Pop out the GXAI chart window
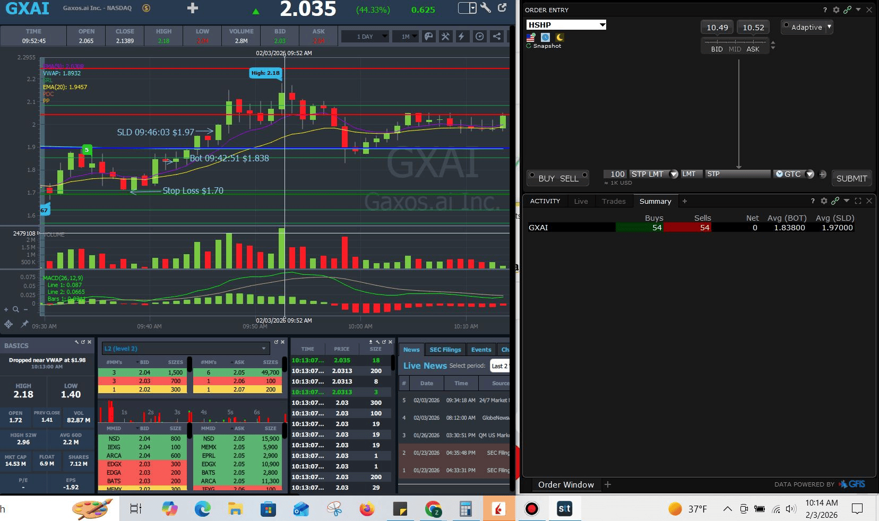 point(502,8)
